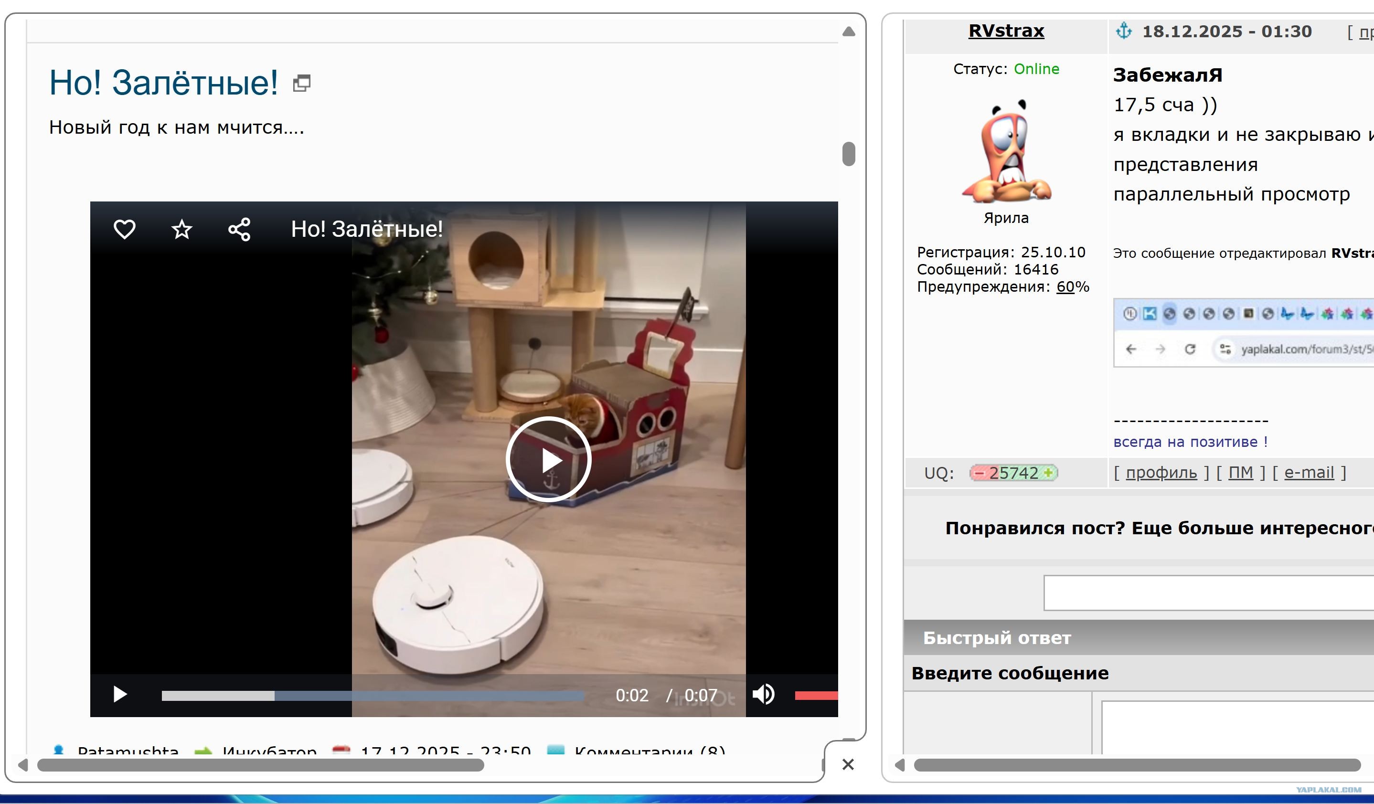Click the plus icon to raise UQ rating
This screenshot has height=804, width=1374.
pos(1048,473)
